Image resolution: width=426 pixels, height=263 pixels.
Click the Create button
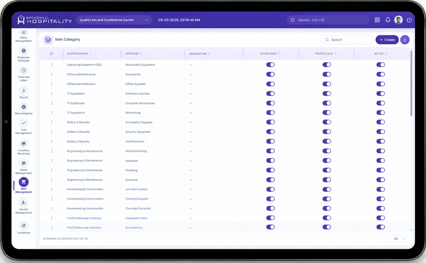coord(387,40)
